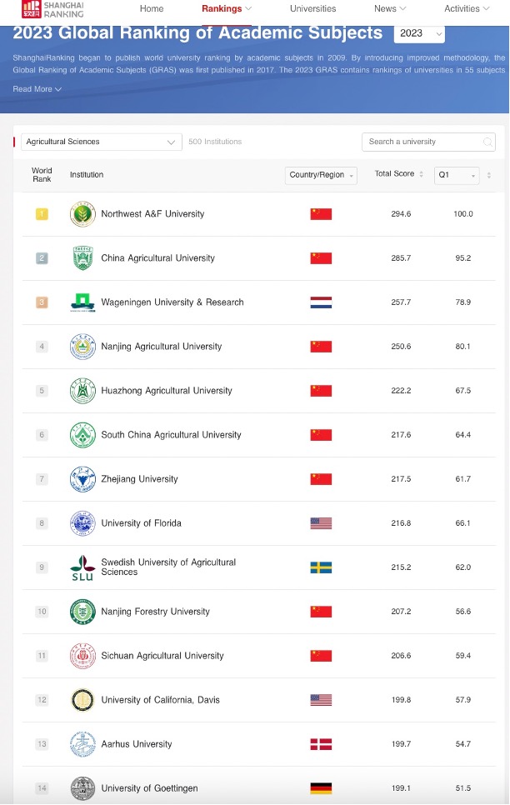510x805 pixels.
Task: Open the Agricultural Sciences subject dropdown
Action: pyautogui.click(x=102, y=142)
